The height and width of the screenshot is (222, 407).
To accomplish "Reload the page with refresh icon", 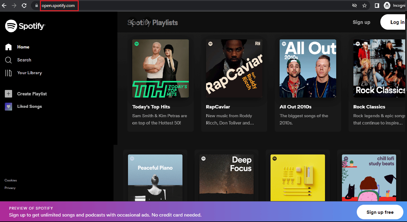I will (x=24, y=5).
